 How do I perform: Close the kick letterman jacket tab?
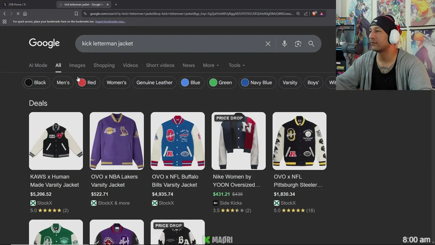click(x=108, y=4)
